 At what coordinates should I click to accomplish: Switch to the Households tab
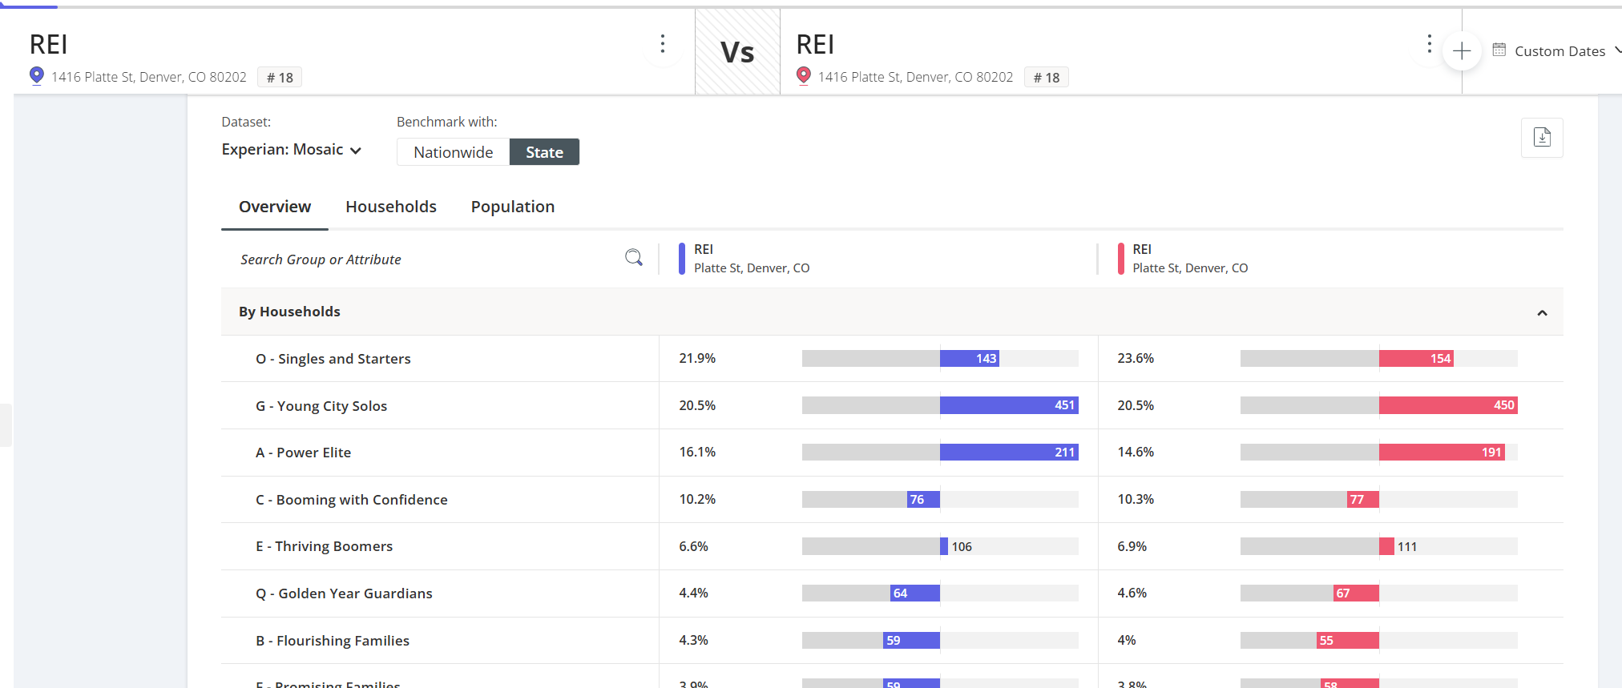[391, 207]
